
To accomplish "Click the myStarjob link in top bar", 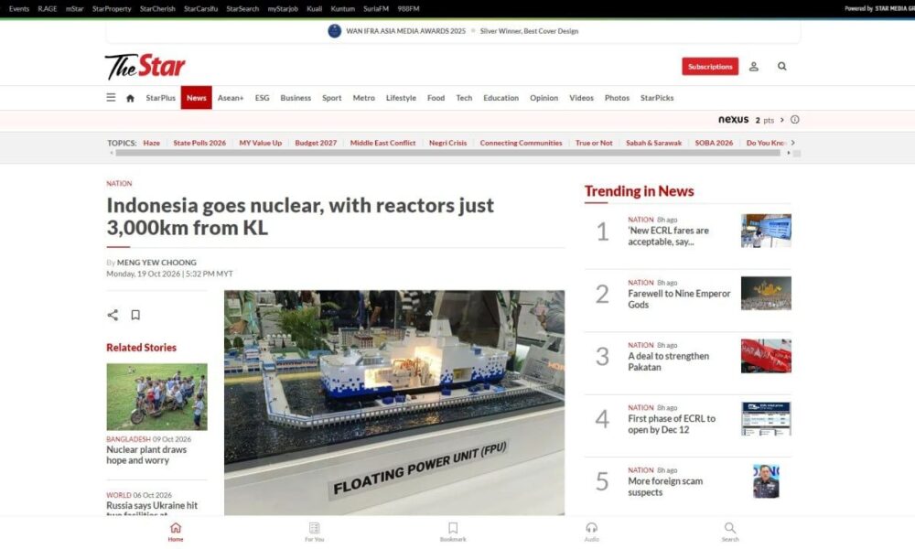I will (x=283, y=9).
